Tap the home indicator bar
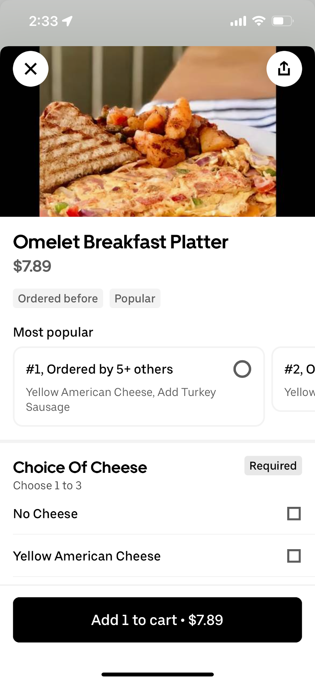This screenshot has height=683, width=315. pos(158,674)
